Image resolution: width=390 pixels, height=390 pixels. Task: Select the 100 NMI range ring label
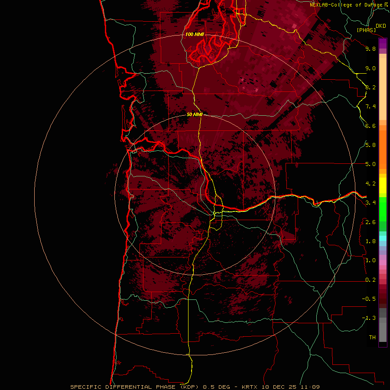point(195,34)
